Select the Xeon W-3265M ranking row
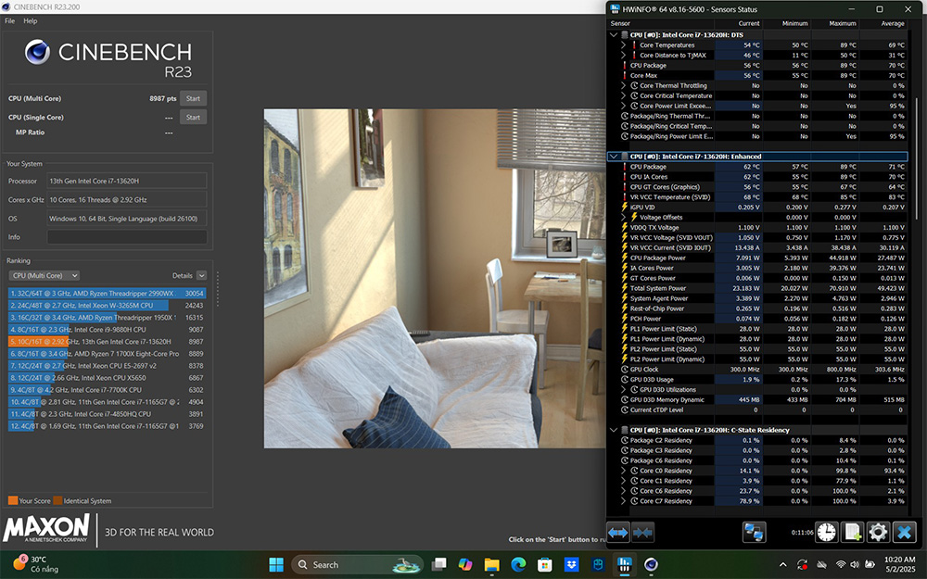The image size is (927, 579). coord(107,306)
